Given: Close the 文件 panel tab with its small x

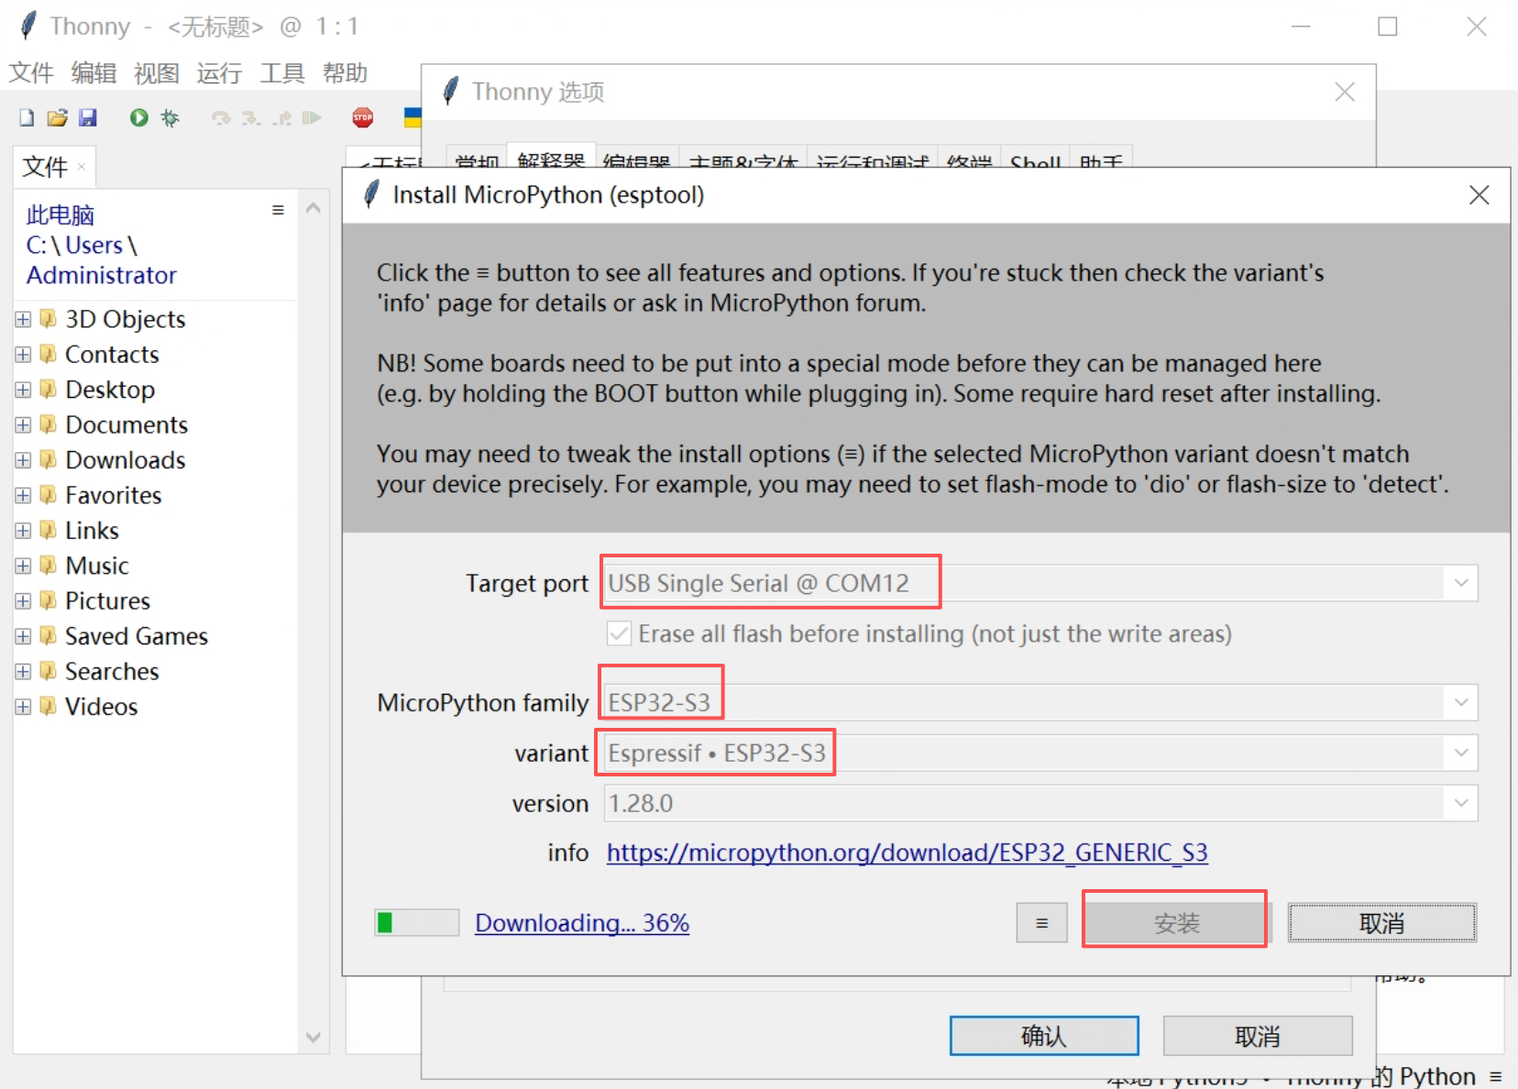Looking at the screenshot, I should [82, 166].
